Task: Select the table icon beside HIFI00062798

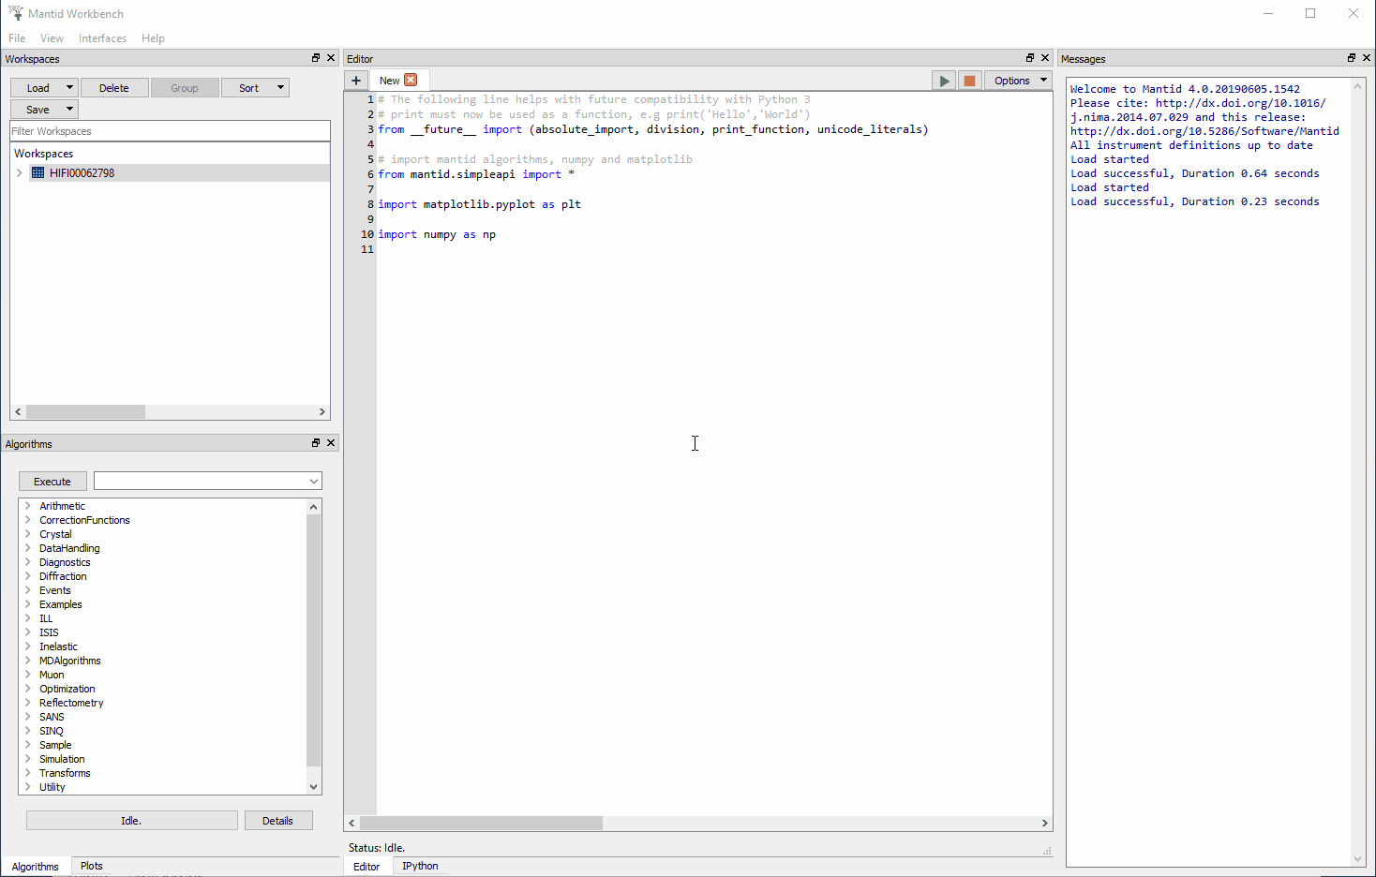Action: [37, 172]
